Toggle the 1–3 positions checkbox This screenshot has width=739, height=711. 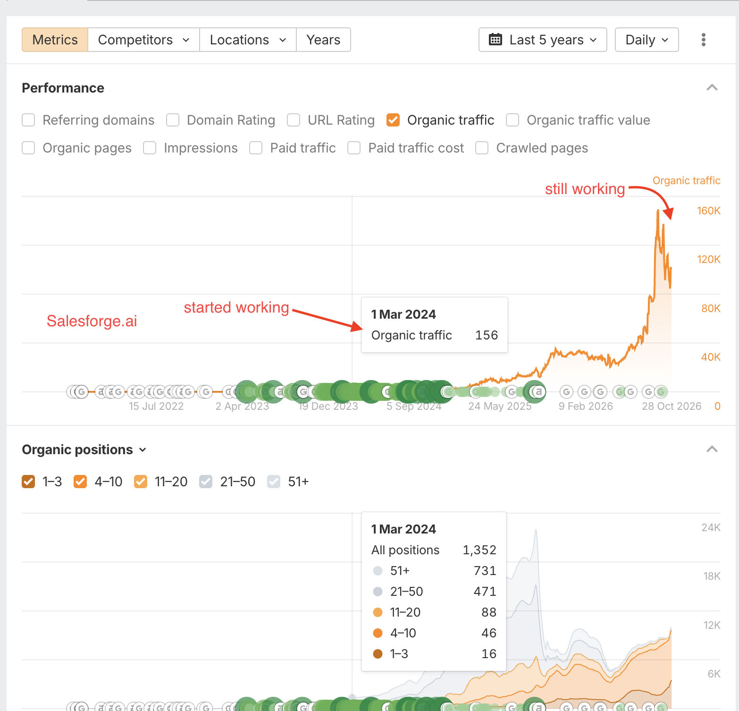click(x=28, y=482)
